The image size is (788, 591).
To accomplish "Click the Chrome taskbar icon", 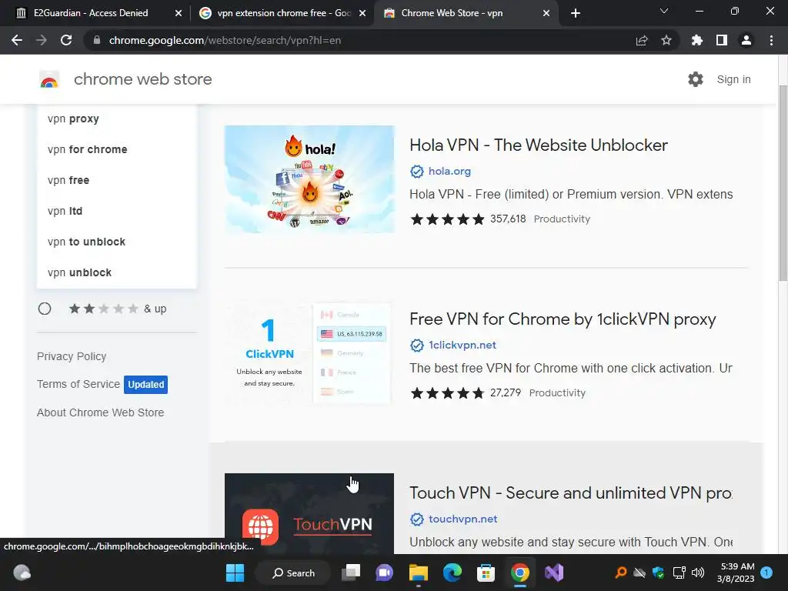I will coord(520,573).
